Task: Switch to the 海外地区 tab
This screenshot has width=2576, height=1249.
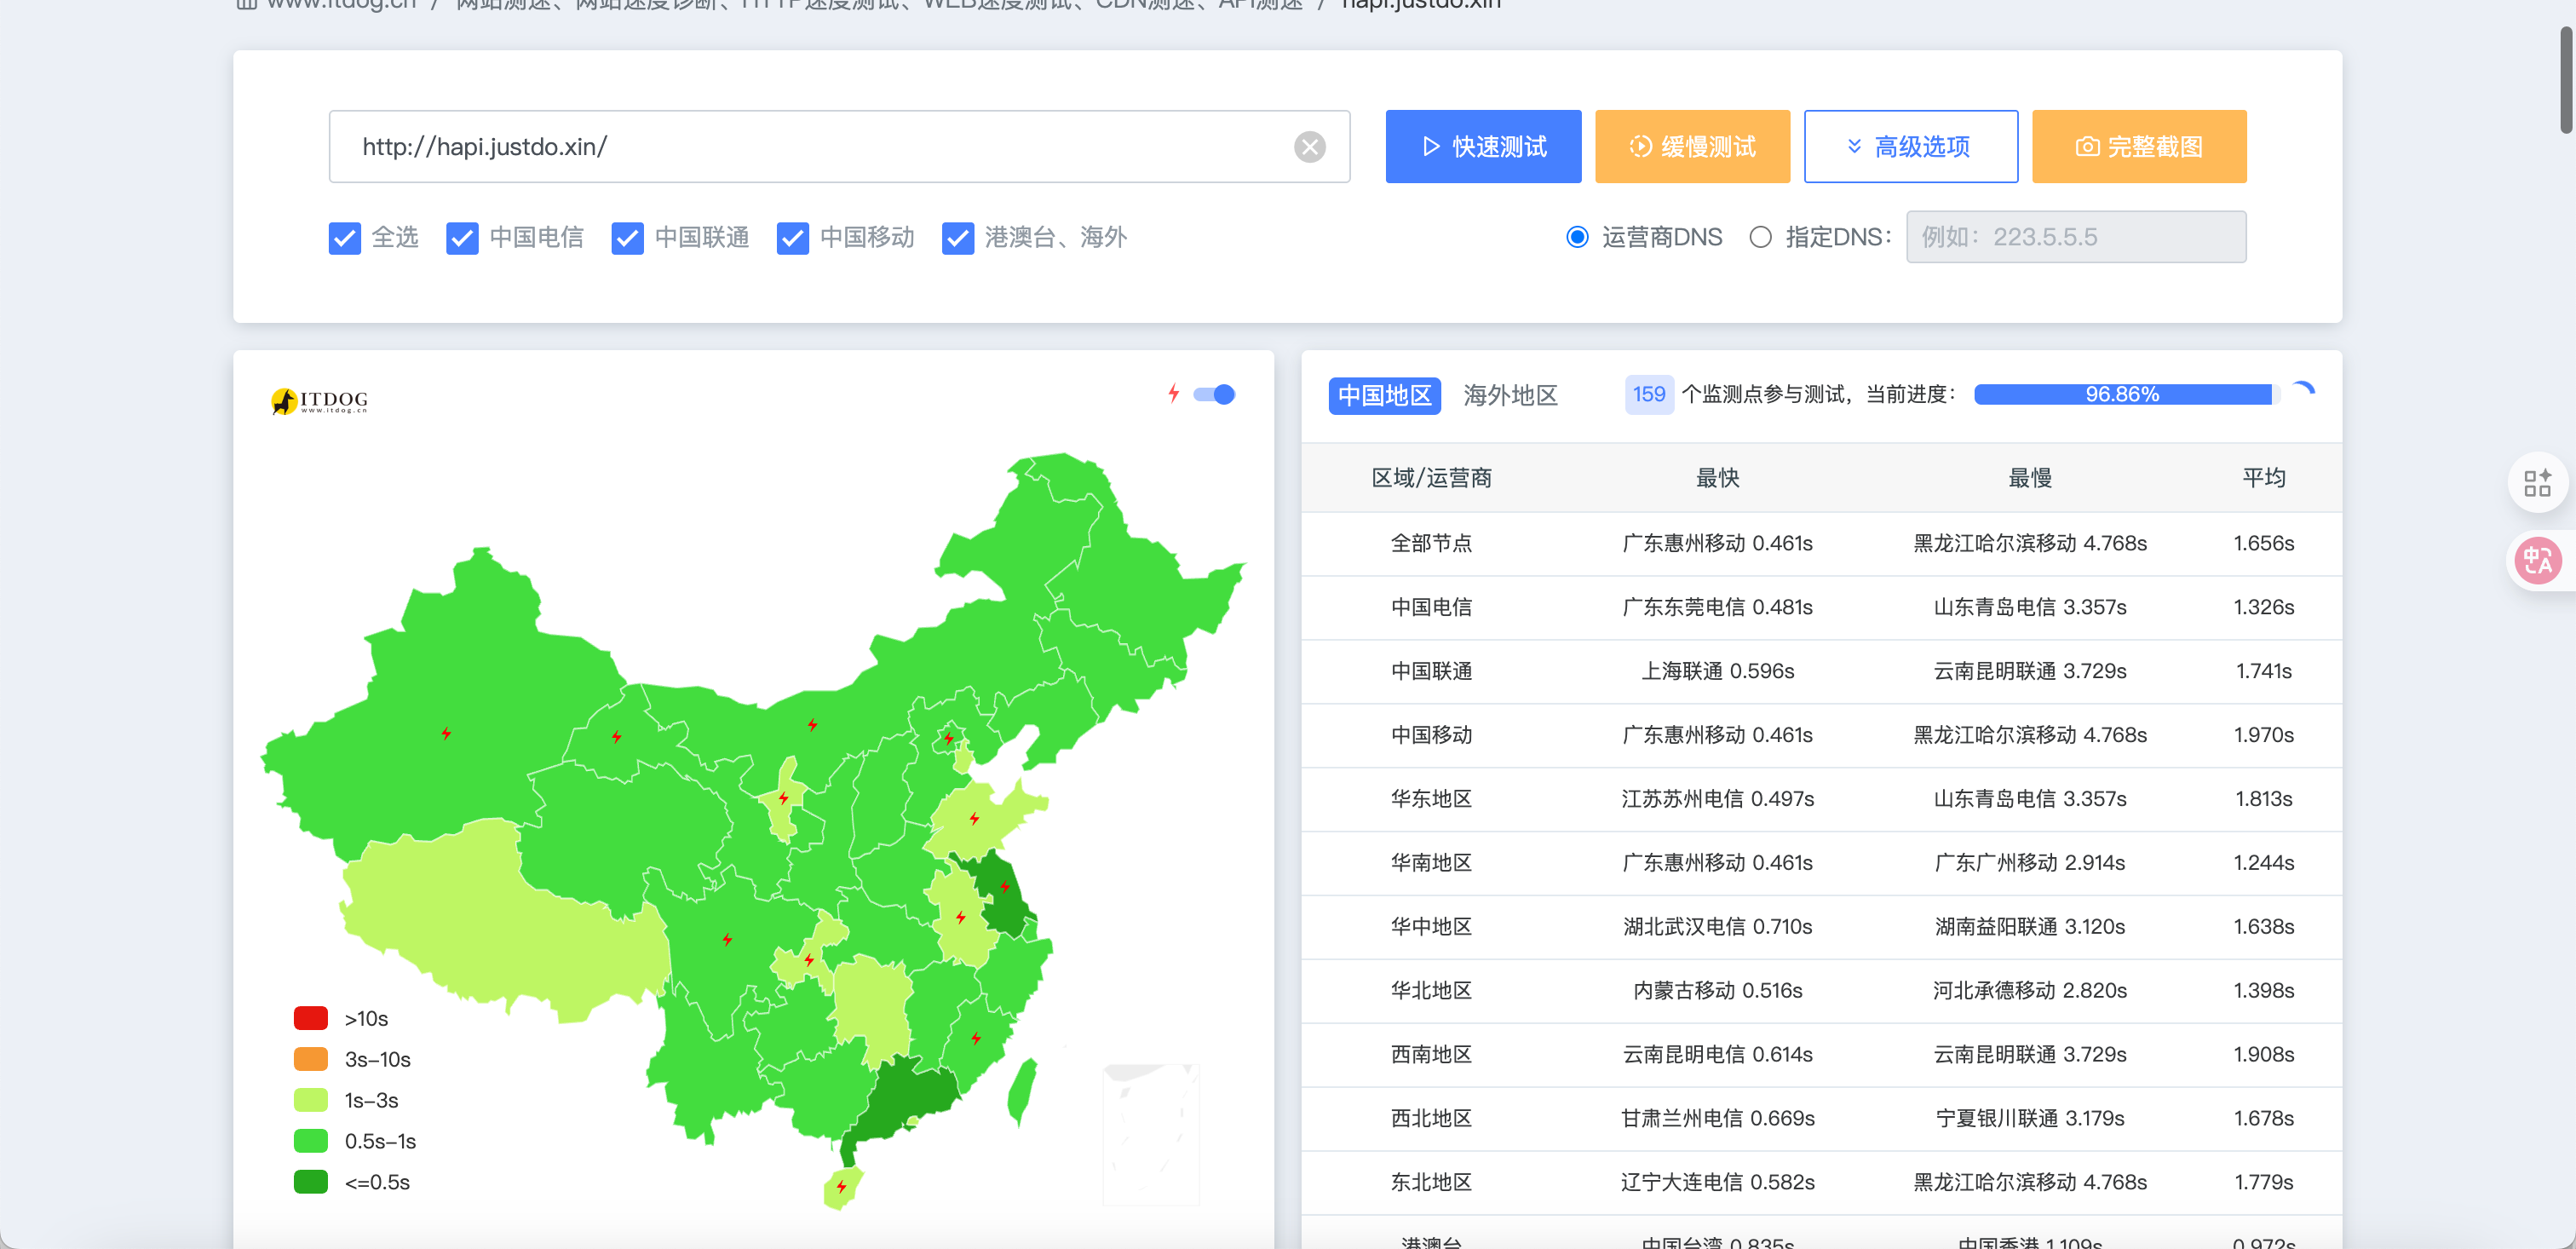Action: 1510,395
